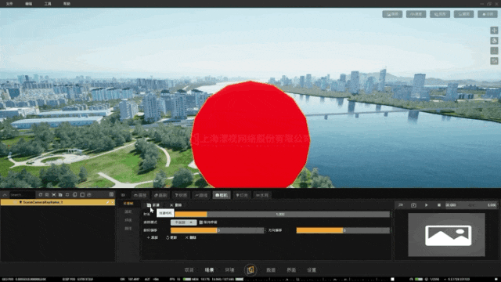Click the pan/move icon at viewport right edge
This screenshot has height=282, width=501.
pyautogui.click(x=494, y=31)
